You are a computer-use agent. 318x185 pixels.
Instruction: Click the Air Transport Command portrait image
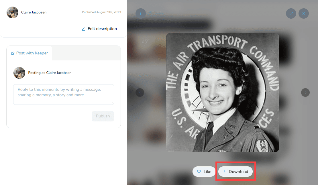223,92
